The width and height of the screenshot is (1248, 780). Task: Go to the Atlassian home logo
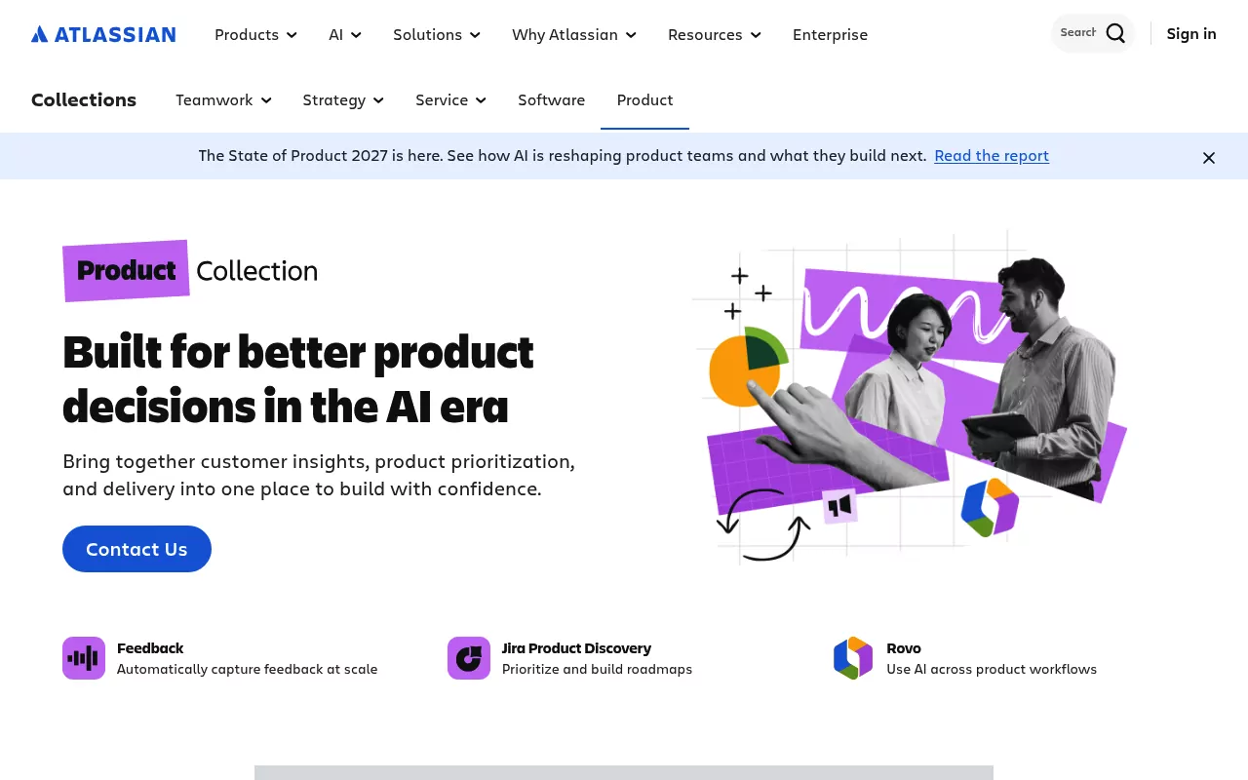coord(103,34)
